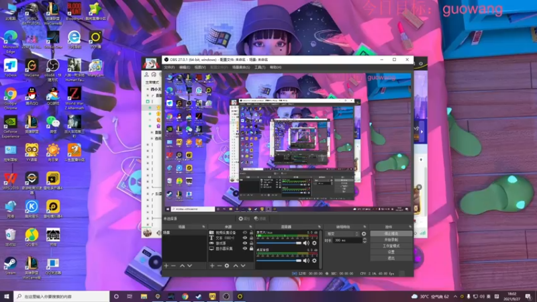The width and height of the screenshot is (537, 302).
Task: Pop out the Scene Transitions dock panel
Action: [x=364, y=227]
